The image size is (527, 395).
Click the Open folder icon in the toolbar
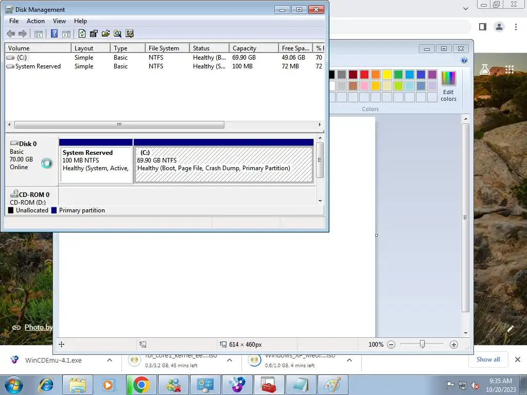106,33
